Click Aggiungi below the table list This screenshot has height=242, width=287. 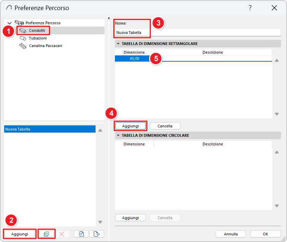tap(20, 234)
